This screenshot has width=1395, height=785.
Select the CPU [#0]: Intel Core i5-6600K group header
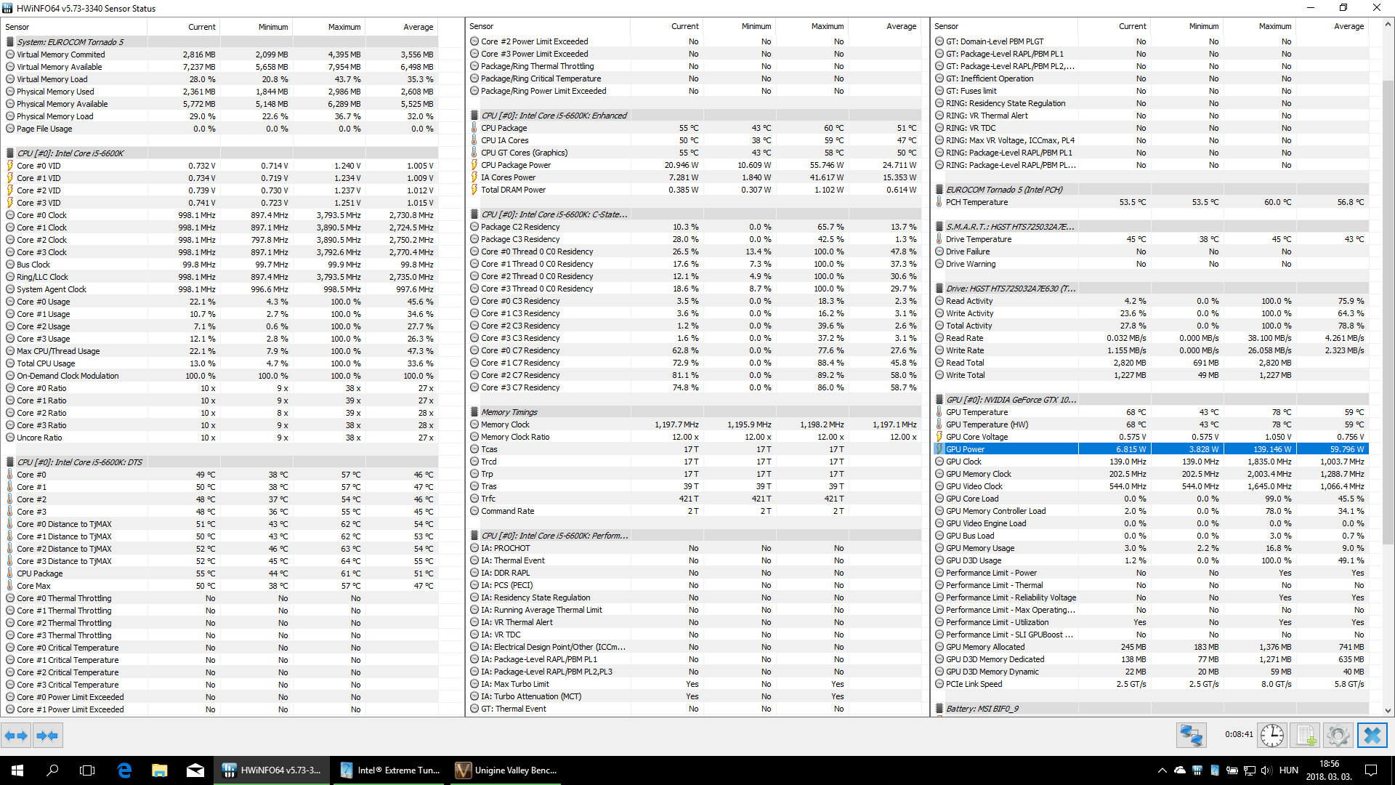click(x=221, y=153)
